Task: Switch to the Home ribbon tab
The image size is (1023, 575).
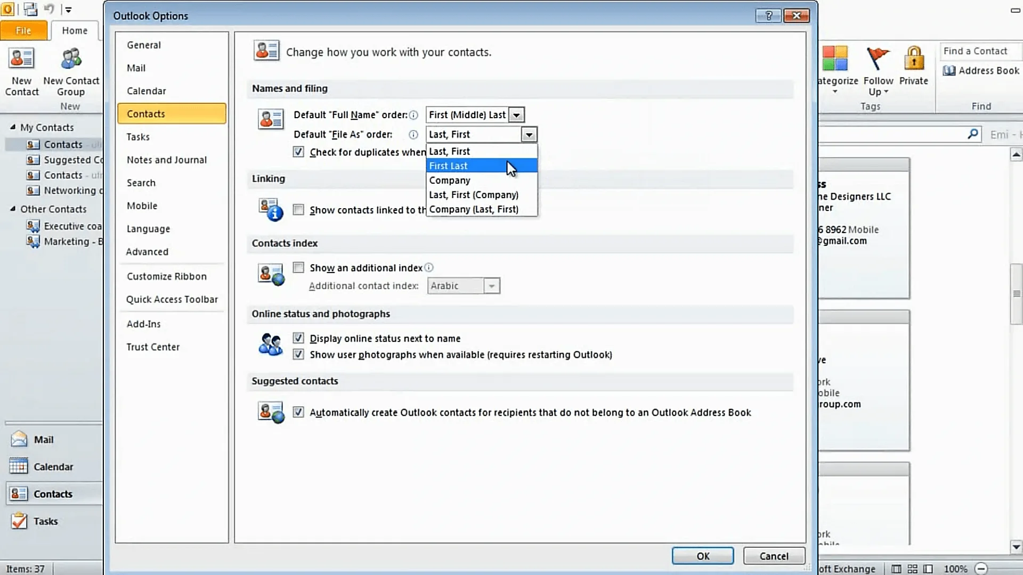Action: [75, 31]
